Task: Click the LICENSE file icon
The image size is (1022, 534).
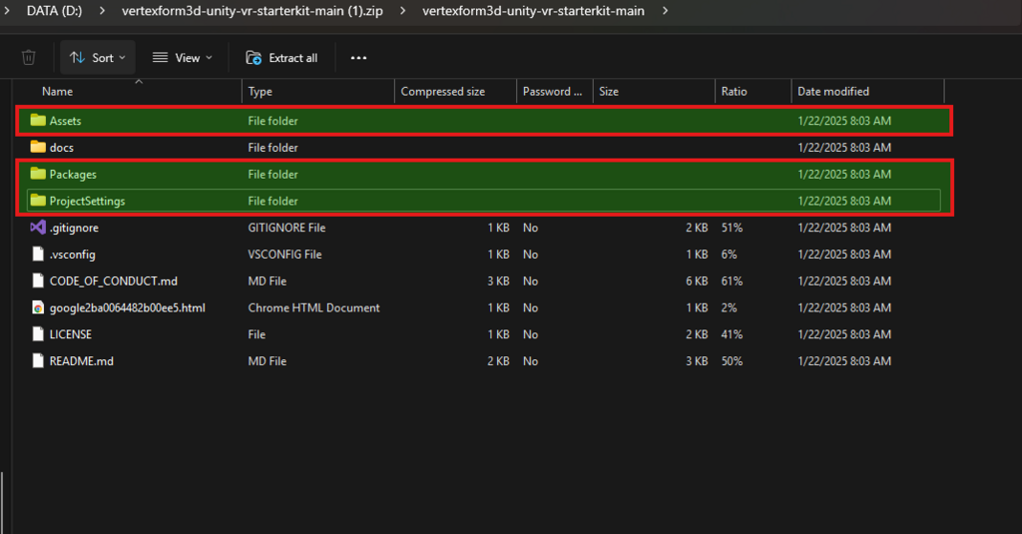Action: [38, 334]
